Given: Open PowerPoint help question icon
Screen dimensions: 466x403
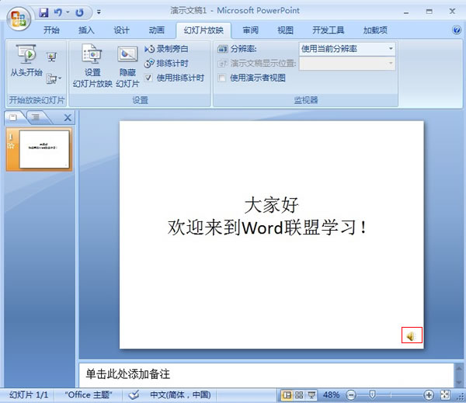Looking at the screenshot, I should tap(457, 30).
